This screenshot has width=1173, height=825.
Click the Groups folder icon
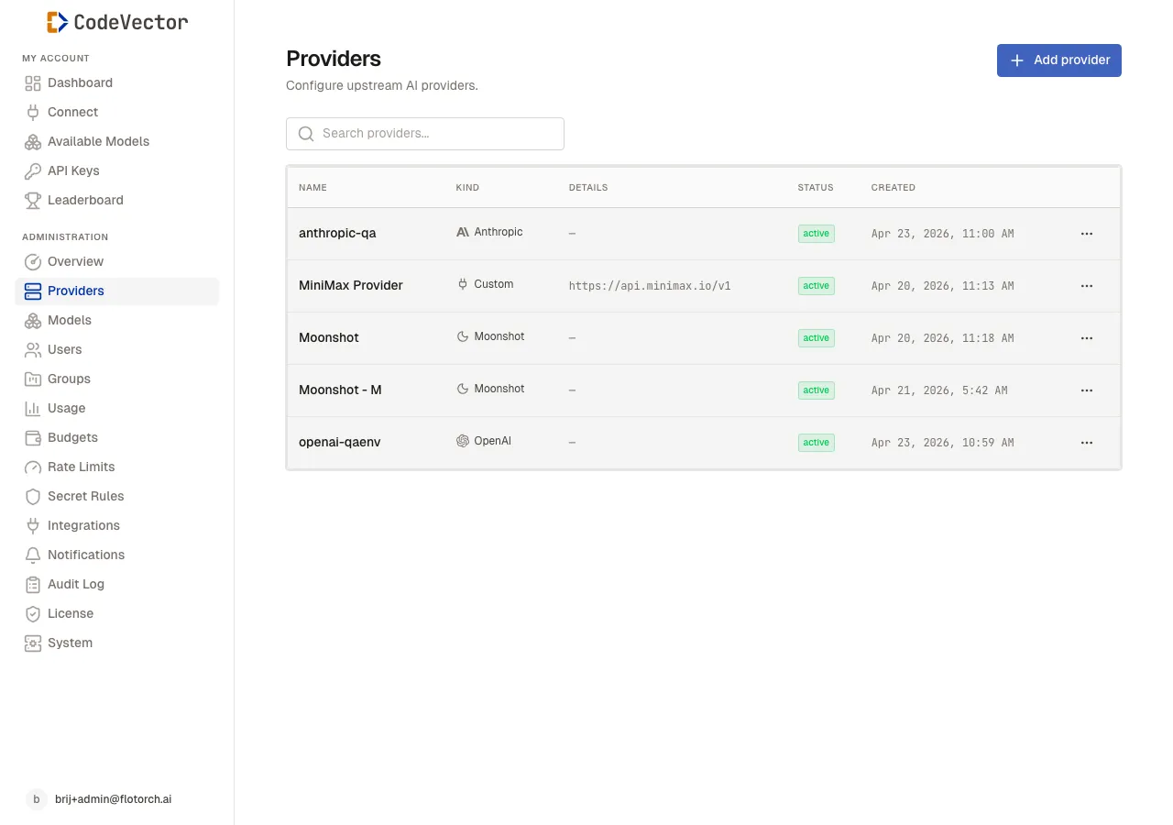(x=33, y=379)
